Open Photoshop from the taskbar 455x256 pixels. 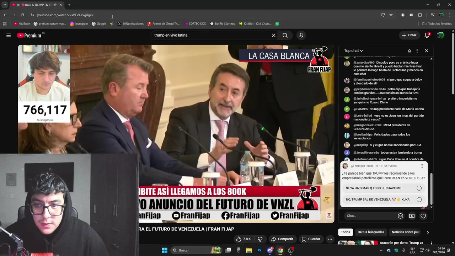(259, 250)
